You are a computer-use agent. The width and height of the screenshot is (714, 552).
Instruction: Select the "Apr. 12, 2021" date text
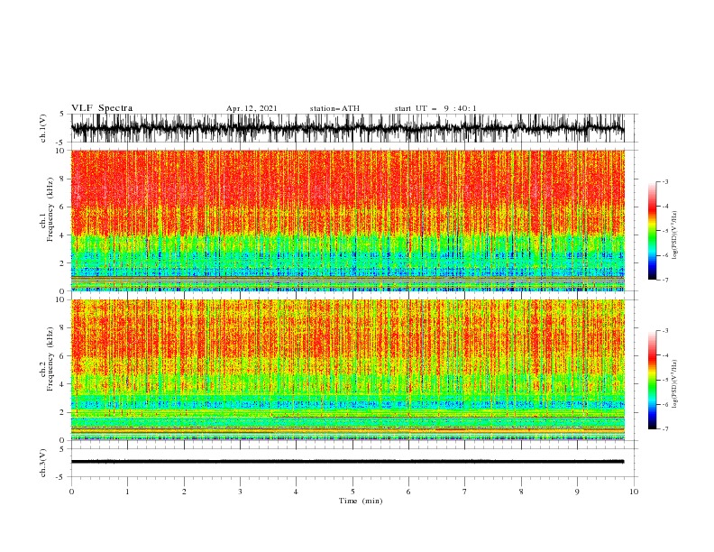252,108
